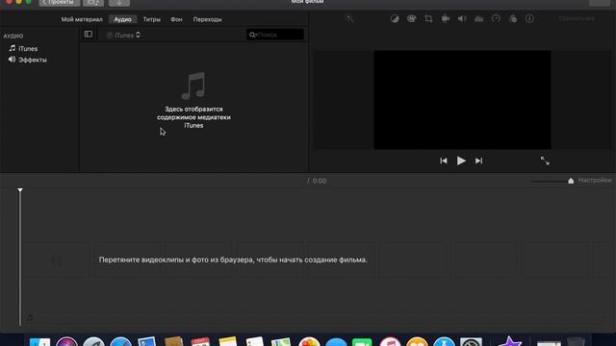The width and height of the screenshot is (616, 346).
Task: Switch to the Аудио tab
Action: pos(122,19)
